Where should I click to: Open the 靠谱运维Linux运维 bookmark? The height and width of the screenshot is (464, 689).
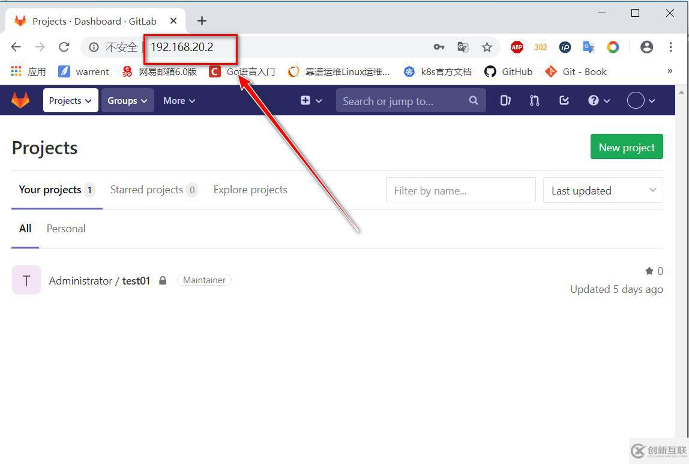tap(338, 71)
